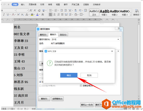143x111 pixels.
Task: Justify the paragraph text
Action: coord(62,14)
